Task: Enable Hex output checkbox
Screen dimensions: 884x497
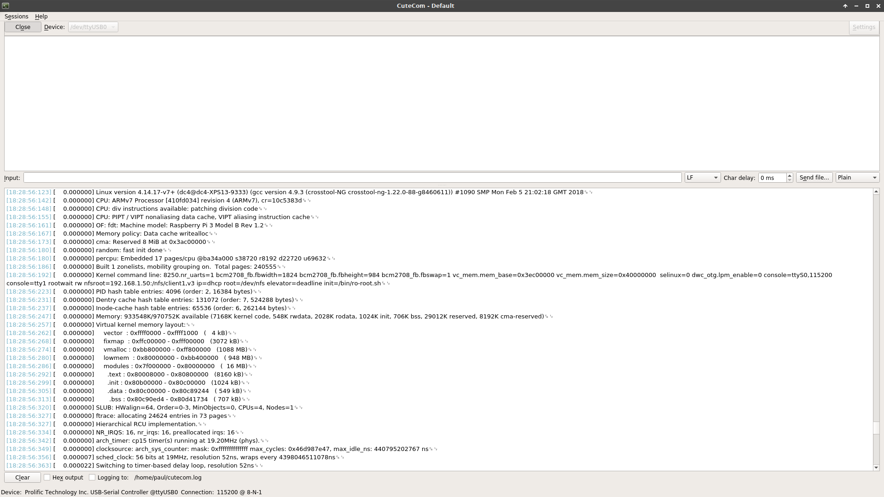Action: tap(47, 478)
